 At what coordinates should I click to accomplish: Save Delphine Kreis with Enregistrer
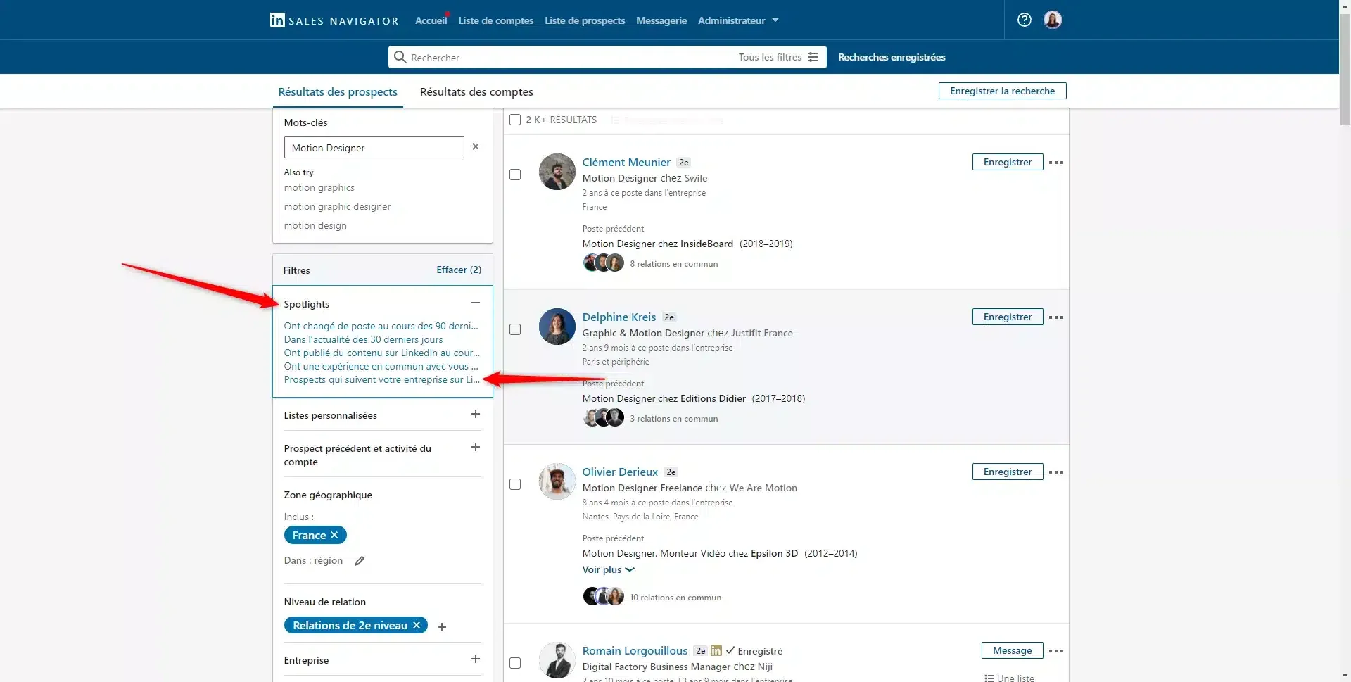tap(1008, 317)
